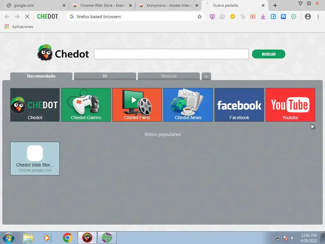
Task: Click the unlock/VPN extension icon
Action: 242,17
